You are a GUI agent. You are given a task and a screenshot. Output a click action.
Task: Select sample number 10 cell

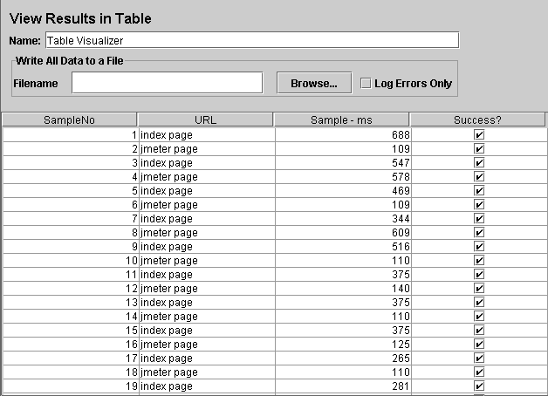(x=71, y=261)
